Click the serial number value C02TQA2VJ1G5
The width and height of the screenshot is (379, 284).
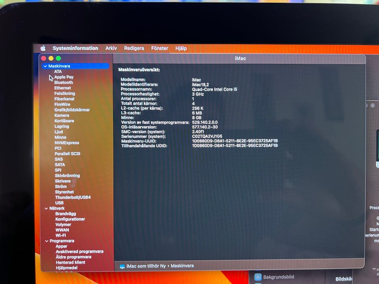coord(207,136)
